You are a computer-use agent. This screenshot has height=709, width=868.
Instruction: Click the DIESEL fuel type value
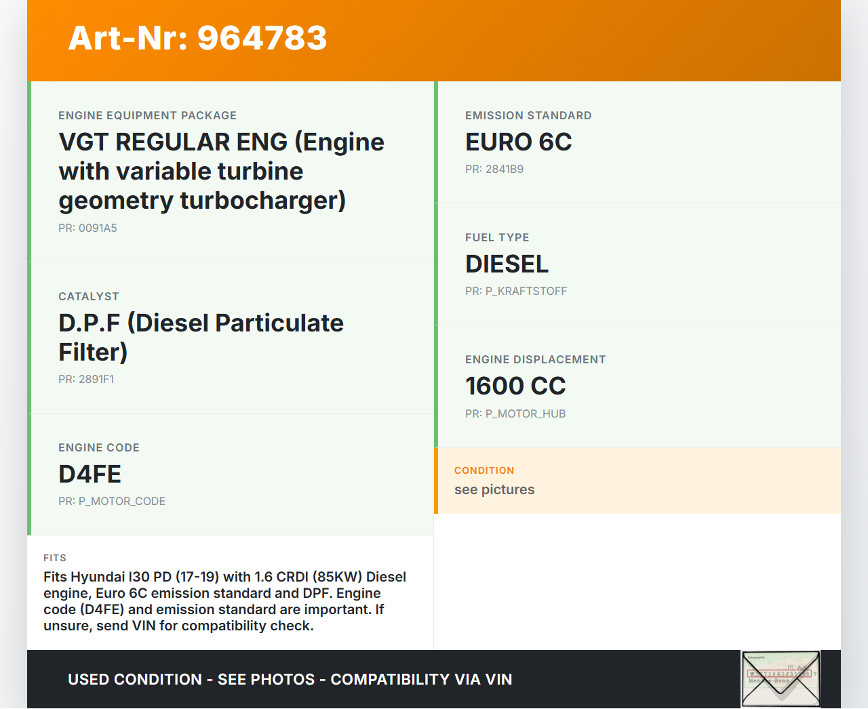coord(507,264)
